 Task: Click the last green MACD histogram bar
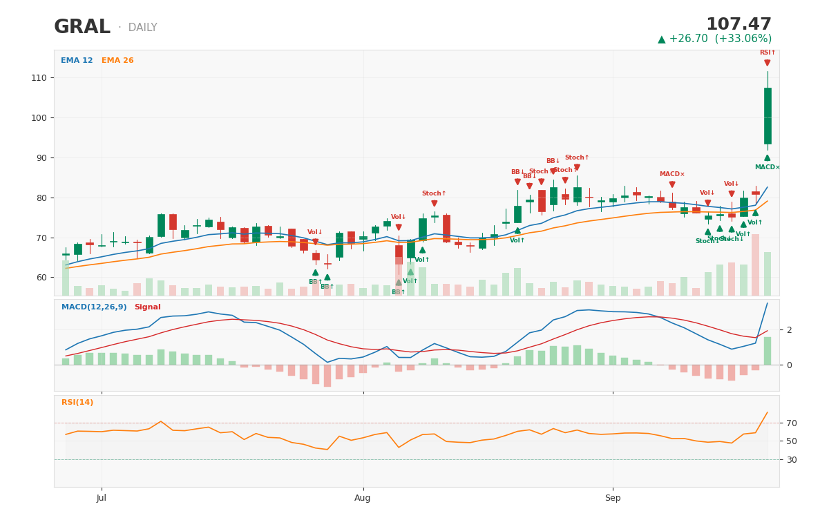coord(768,351)
